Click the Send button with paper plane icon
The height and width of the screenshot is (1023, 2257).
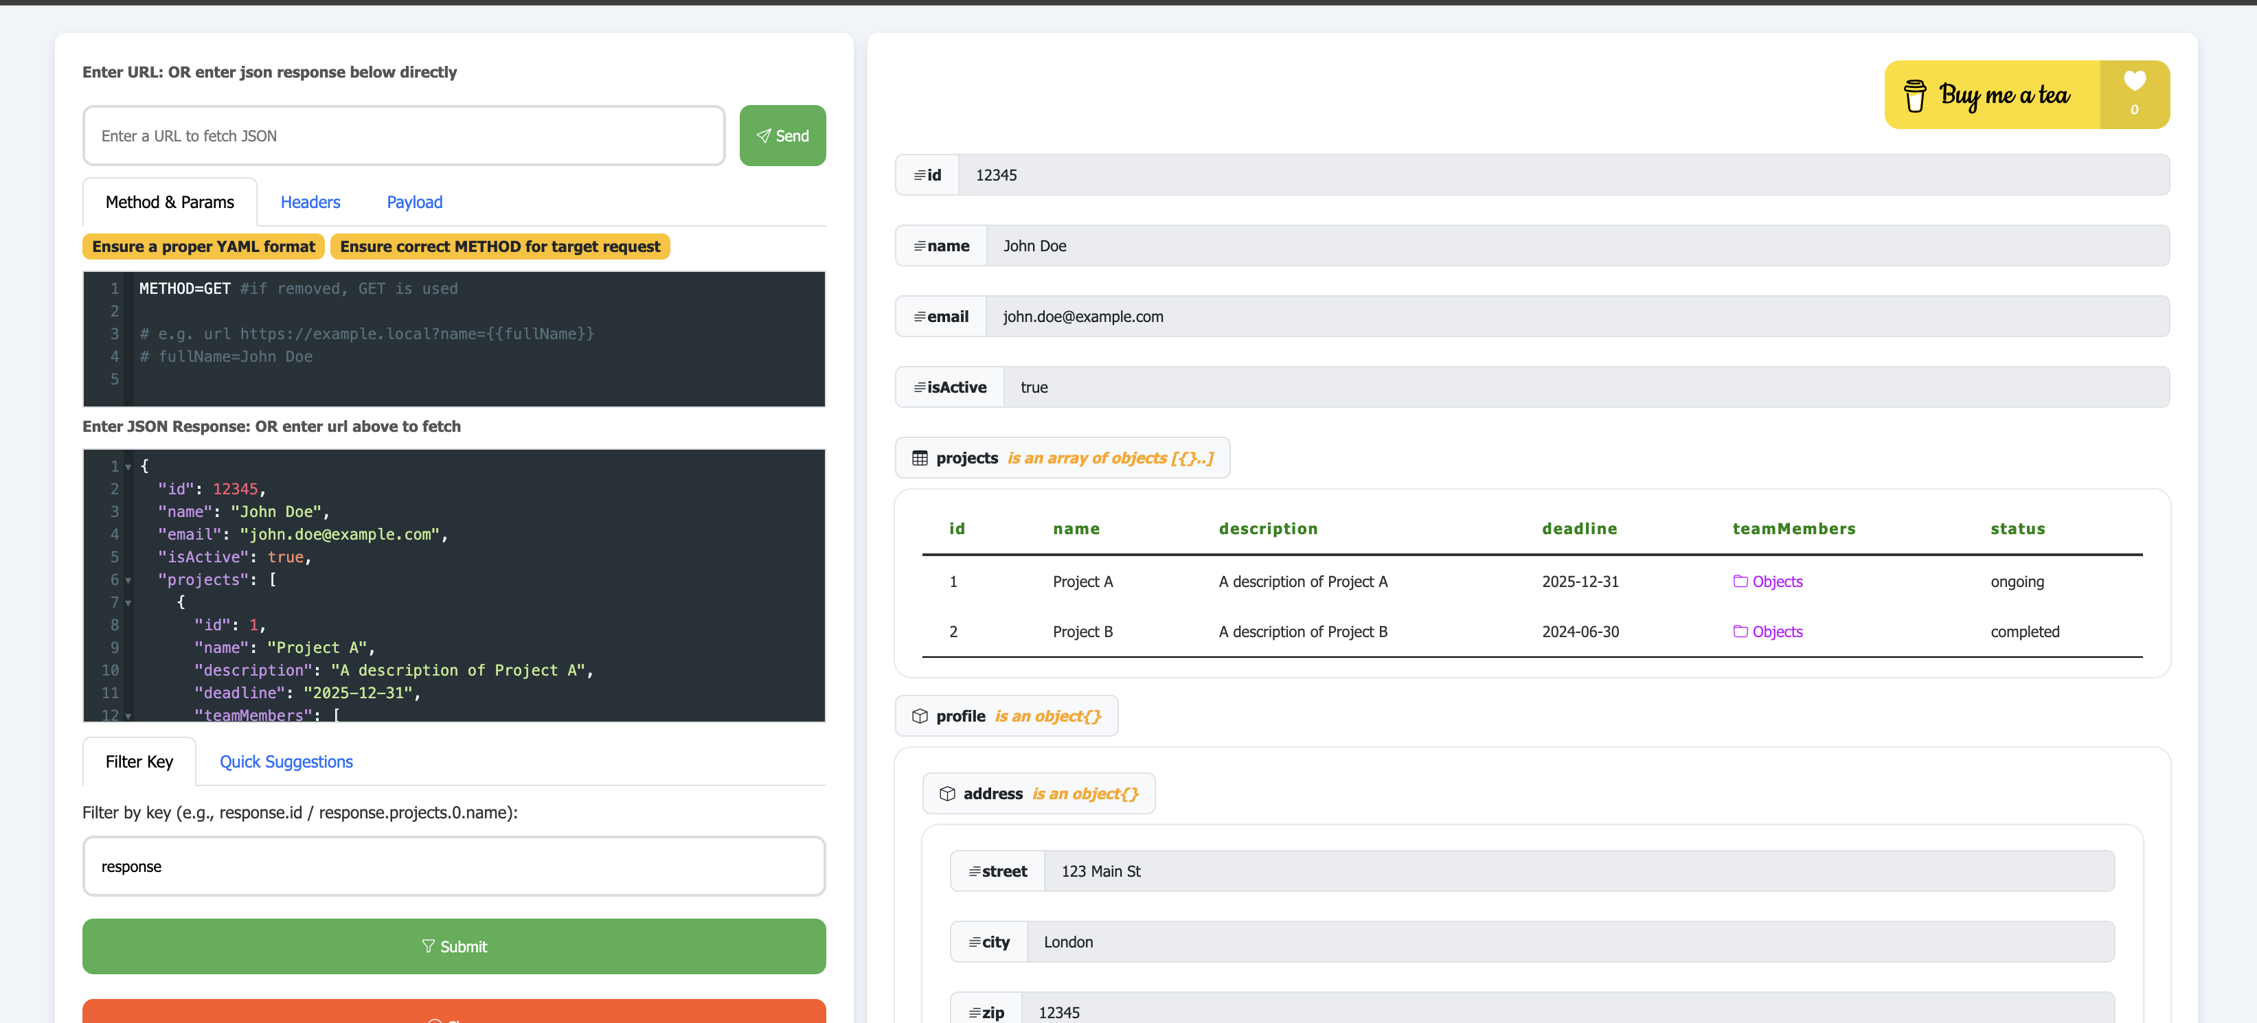pos(782,136)
